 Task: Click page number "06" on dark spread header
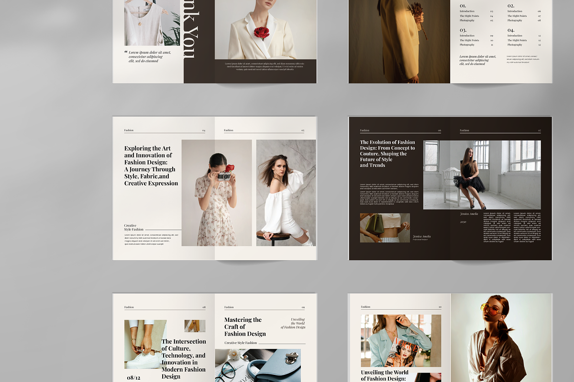(x=440, y=130)
